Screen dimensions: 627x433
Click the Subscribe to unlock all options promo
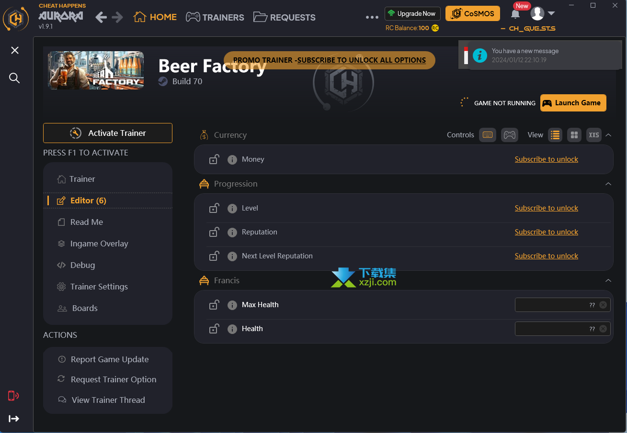(x=330, y=60)
